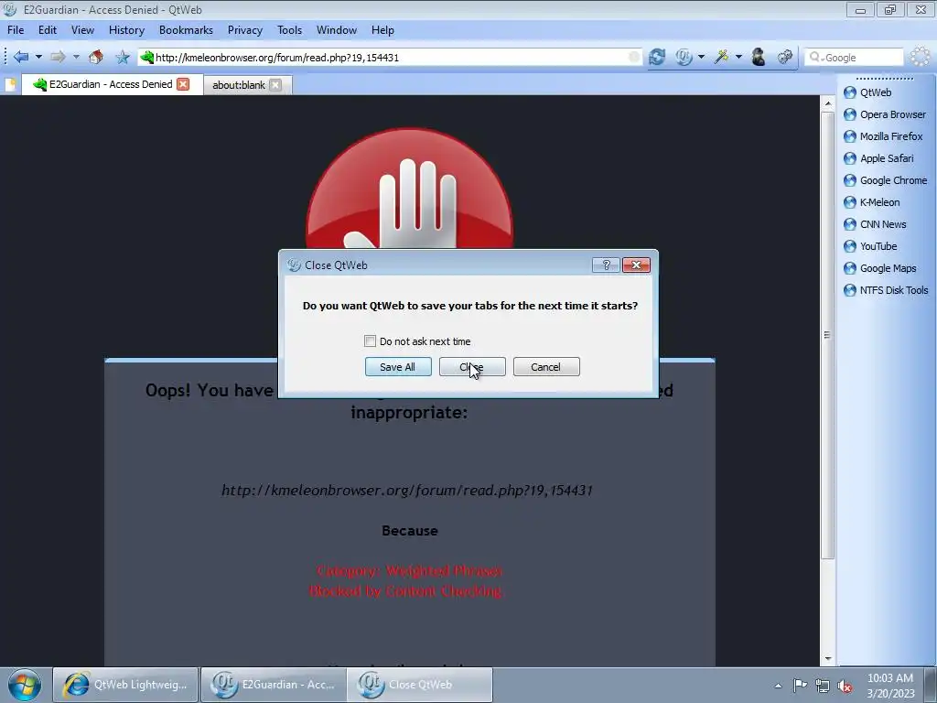Viewport: 937px width, 703px height.
Task: Click the muted volume tray icon
Action: pyautogui.click(x=845, y=686)
